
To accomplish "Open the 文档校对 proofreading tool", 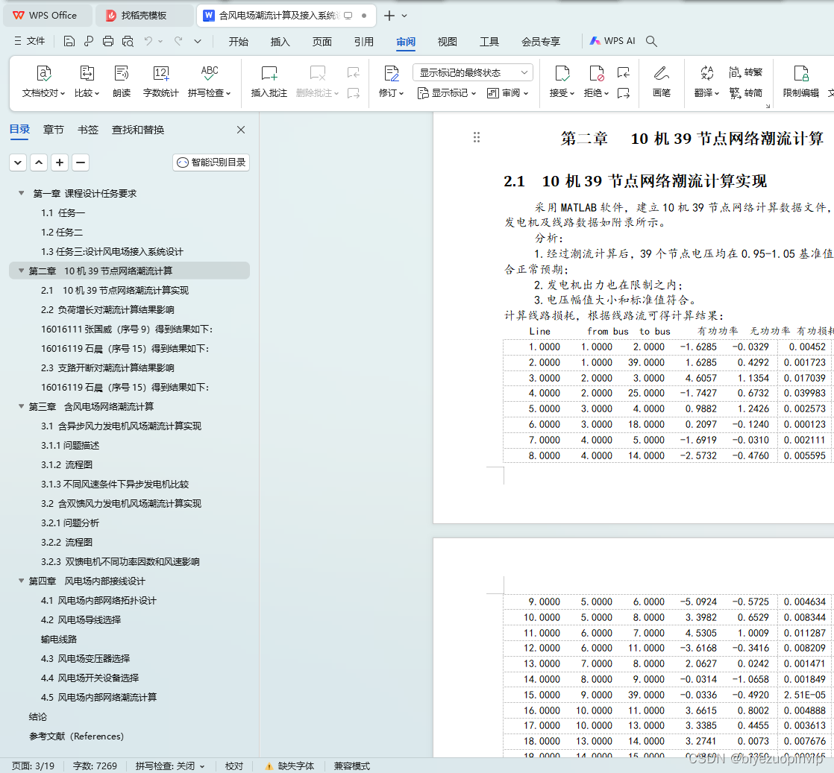I will 43,81.
